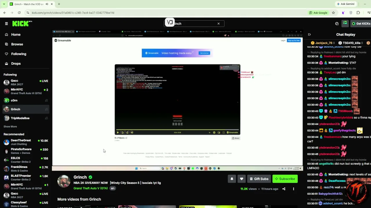Screen dimensions: 371x208
Task: Close the Grinch VOD browser tab
Action: pyautogui.click(x=52, y=4)
